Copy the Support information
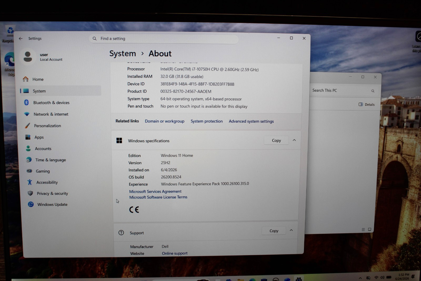This screenshot has width=421, height=281. click(274, 231)
